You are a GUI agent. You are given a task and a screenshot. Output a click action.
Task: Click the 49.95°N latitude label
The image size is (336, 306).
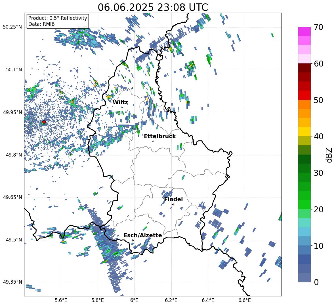coord(12,112)
